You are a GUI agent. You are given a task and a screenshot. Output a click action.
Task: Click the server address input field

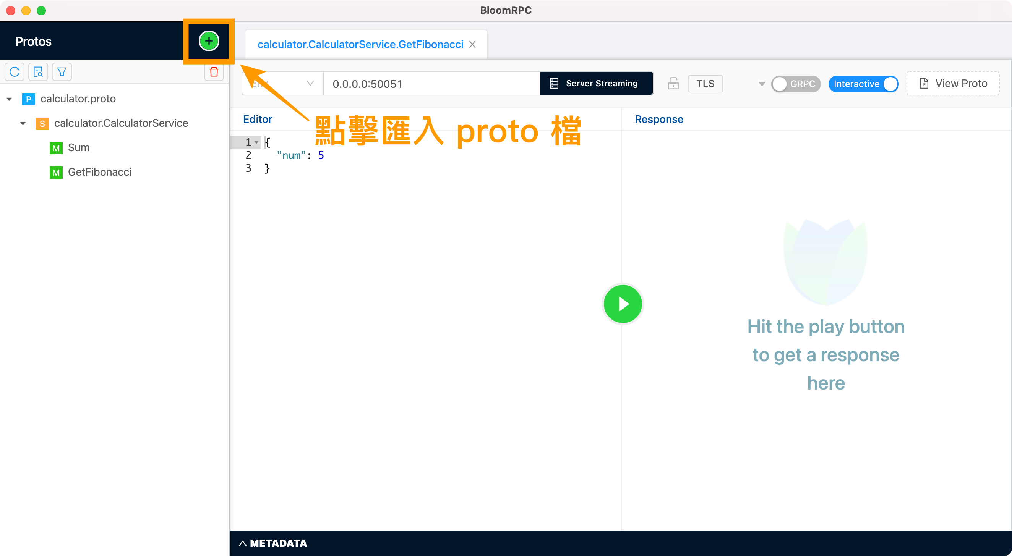pos(431,84)
